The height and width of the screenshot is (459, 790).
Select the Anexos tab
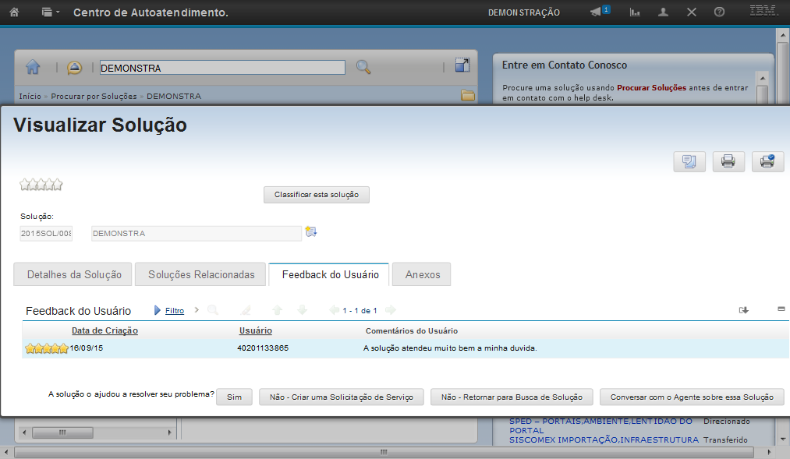(422, 274)
